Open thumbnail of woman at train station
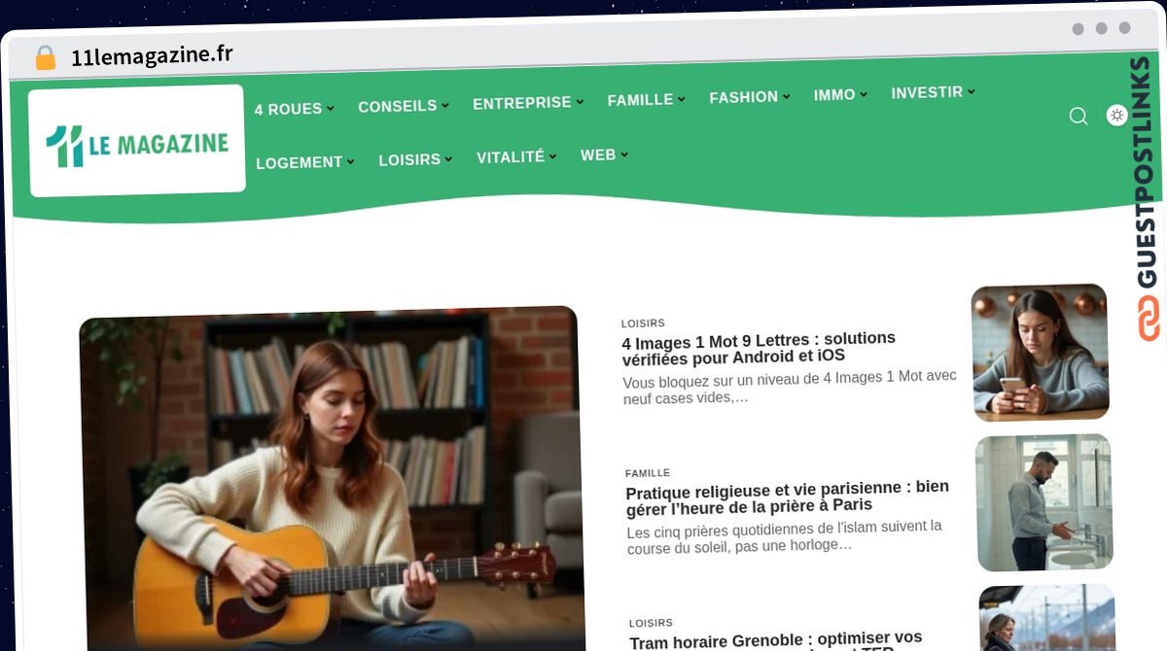 coord(1047,618)
